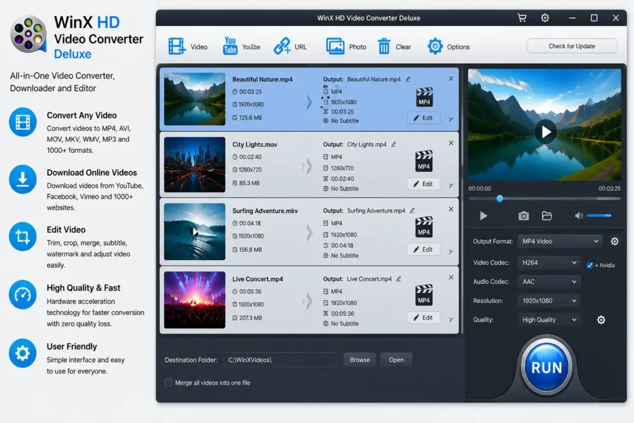Open the Photo slideshow icon

tap(335, 46)
